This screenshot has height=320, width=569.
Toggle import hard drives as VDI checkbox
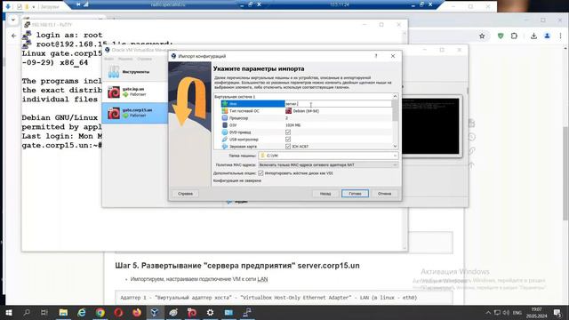tap(260, 173)
